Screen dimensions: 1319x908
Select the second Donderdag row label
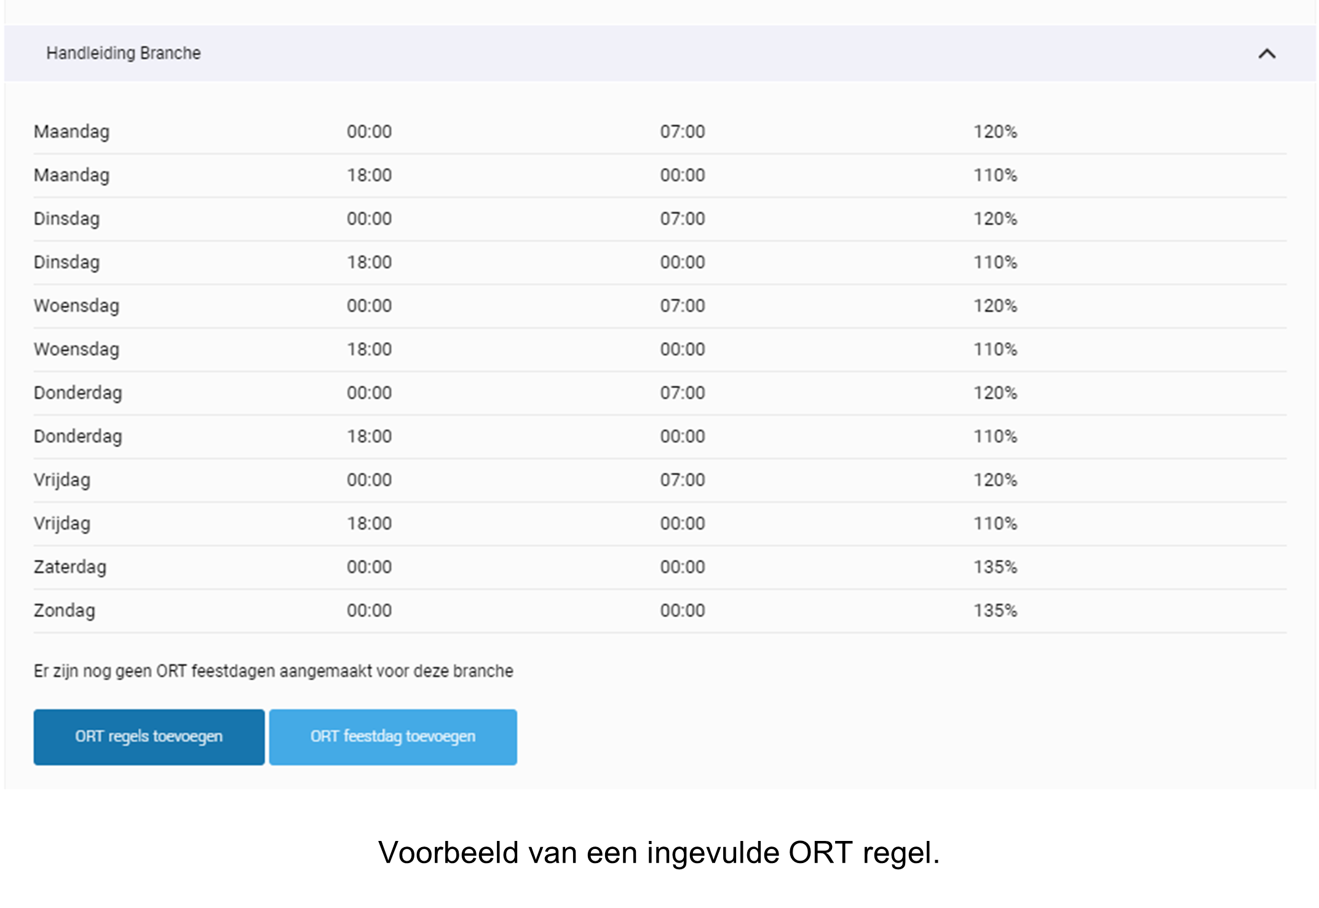pyautogui.click(x=77, y=436)
